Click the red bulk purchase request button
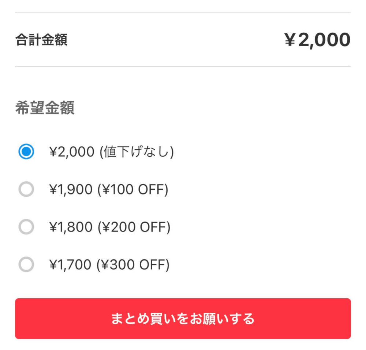Image resolution: width=366 pixels, height=350 pixels. [x=183, y=319]
